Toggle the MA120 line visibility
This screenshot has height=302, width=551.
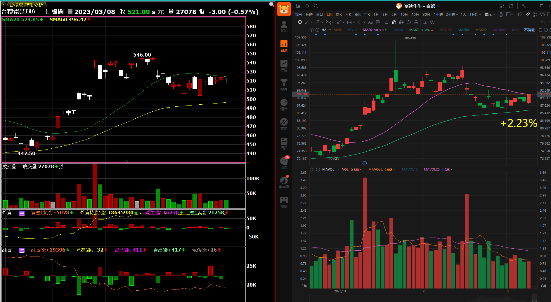pos(446,30)
